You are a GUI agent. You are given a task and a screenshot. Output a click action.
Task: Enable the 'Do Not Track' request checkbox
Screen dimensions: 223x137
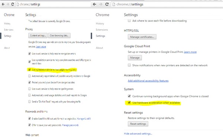29,101
